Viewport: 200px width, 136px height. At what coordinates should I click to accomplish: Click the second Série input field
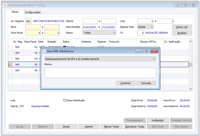click(x=52, y=27)
